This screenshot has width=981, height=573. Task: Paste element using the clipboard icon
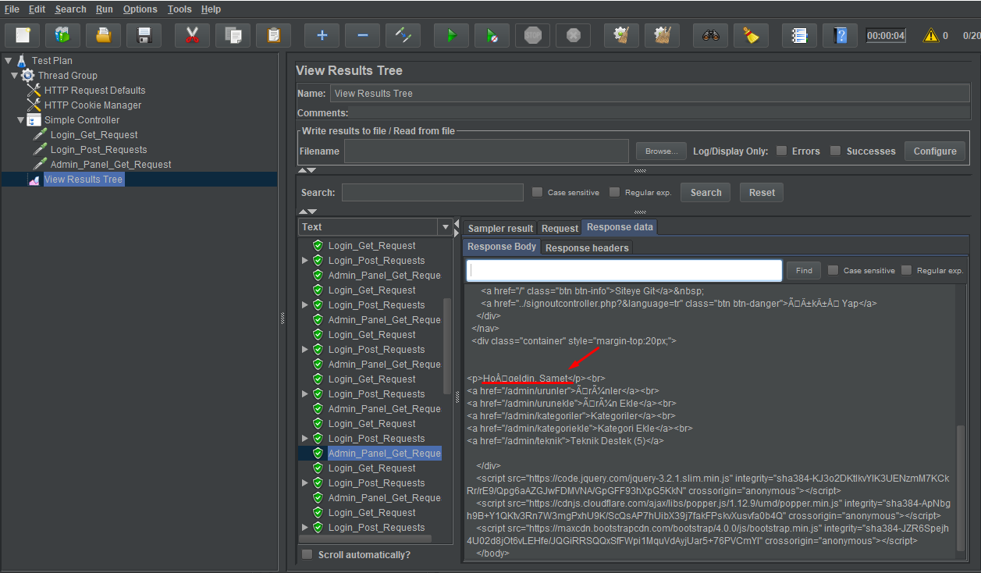click(x=273, y=35)
